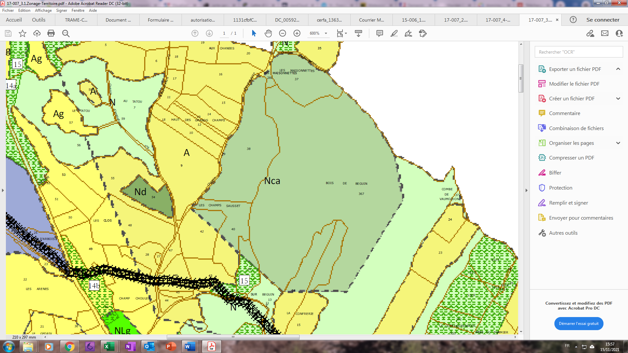Image resolution: width=628 pixels, height=353 pixels.
Task: Open the sign document pen tool
Action: [409, 33]
